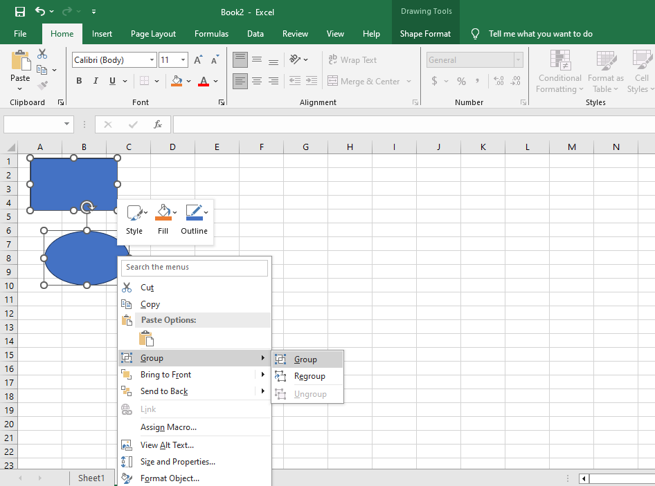Expand the Merge & Center options

(x=409, y=81)
